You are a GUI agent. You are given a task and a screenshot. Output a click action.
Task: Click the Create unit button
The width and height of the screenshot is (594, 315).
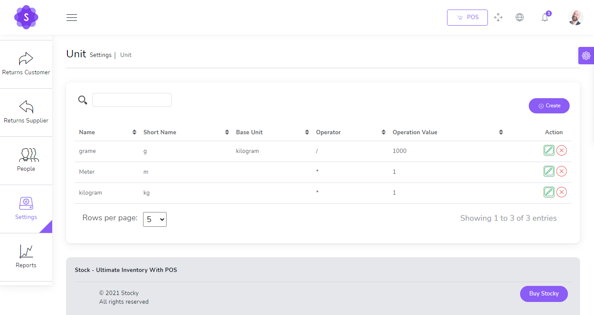tap(549, 106)
